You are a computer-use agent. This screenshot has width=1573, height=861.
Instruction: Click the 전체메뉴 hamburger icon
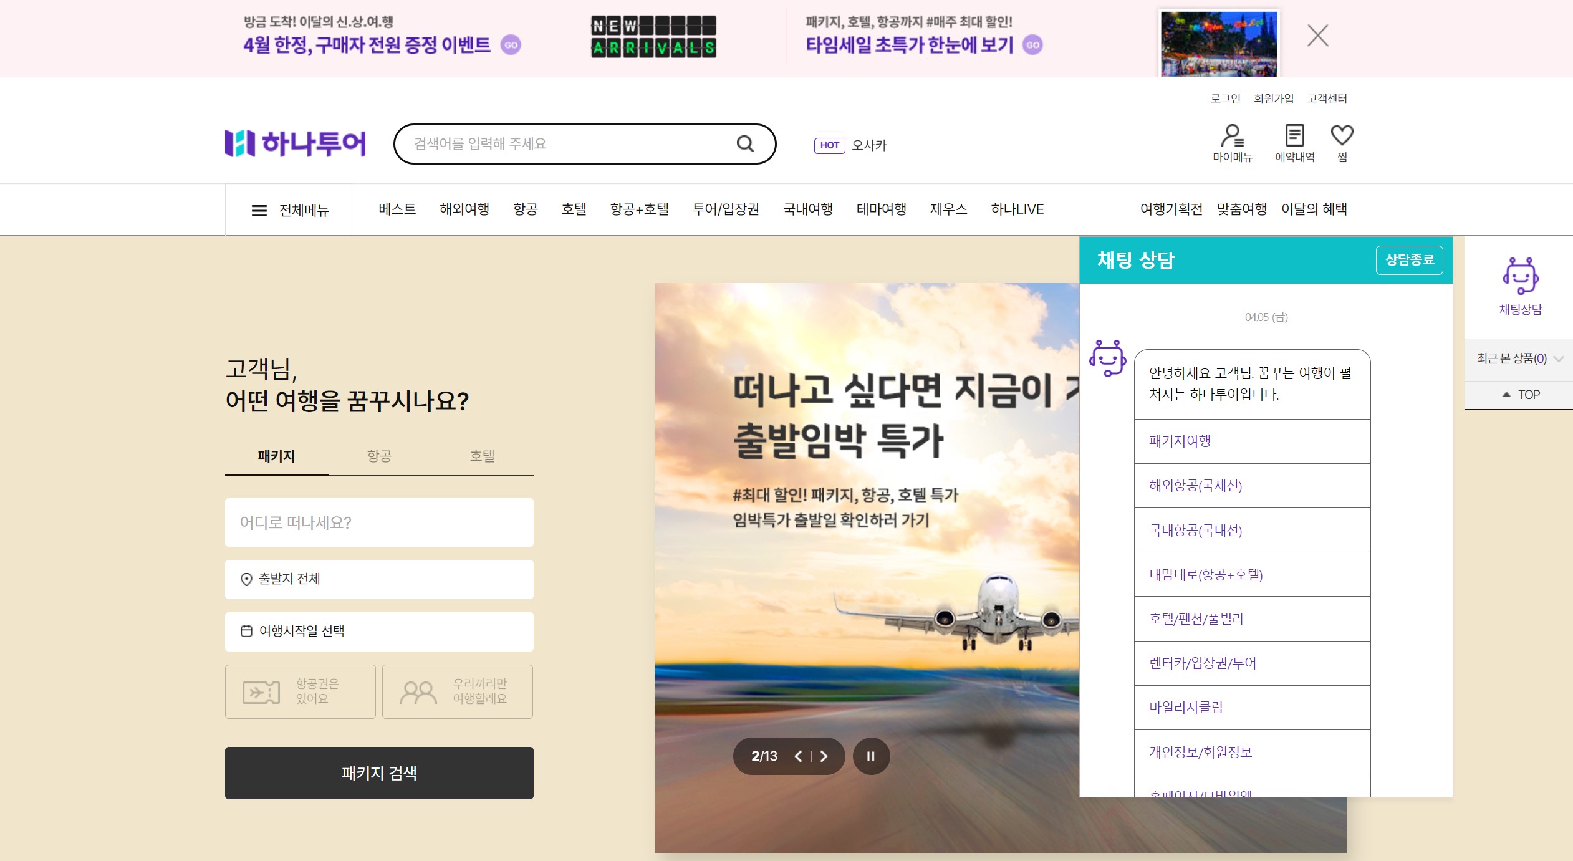259,211
